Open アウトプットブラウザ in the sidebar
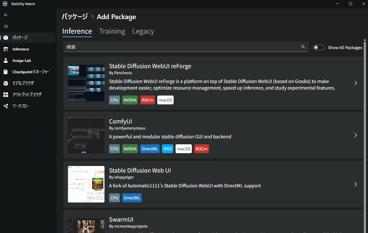The width and height of the screenshot is (368, 233). 28,94
